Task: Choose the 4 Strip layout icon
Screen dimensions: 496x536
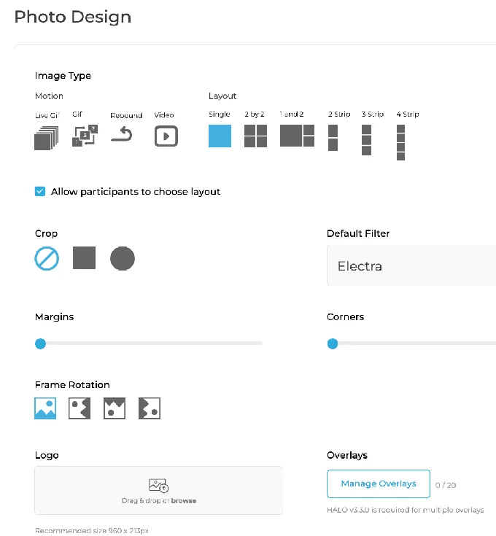Action: 400,142
